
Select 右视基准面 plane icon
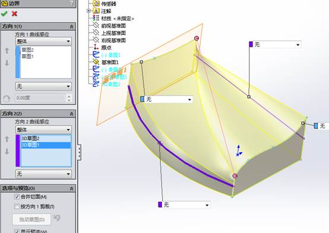(x=96, y=40)
